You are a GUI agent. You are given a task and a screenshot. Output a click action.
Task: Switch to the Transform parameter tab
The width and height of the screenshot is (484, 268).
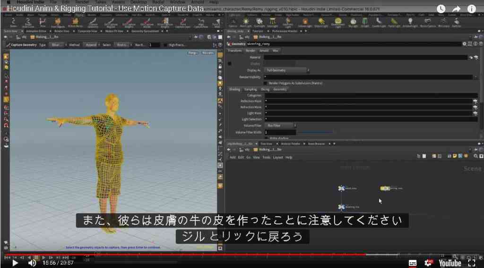[234, 50]
